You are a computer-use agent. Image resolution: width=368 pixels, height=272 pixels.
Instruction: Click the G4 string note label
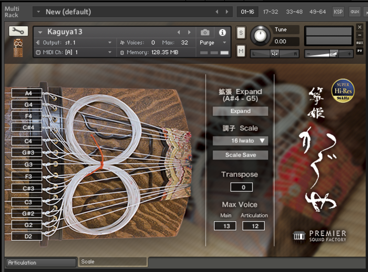[x=27, y=105]
